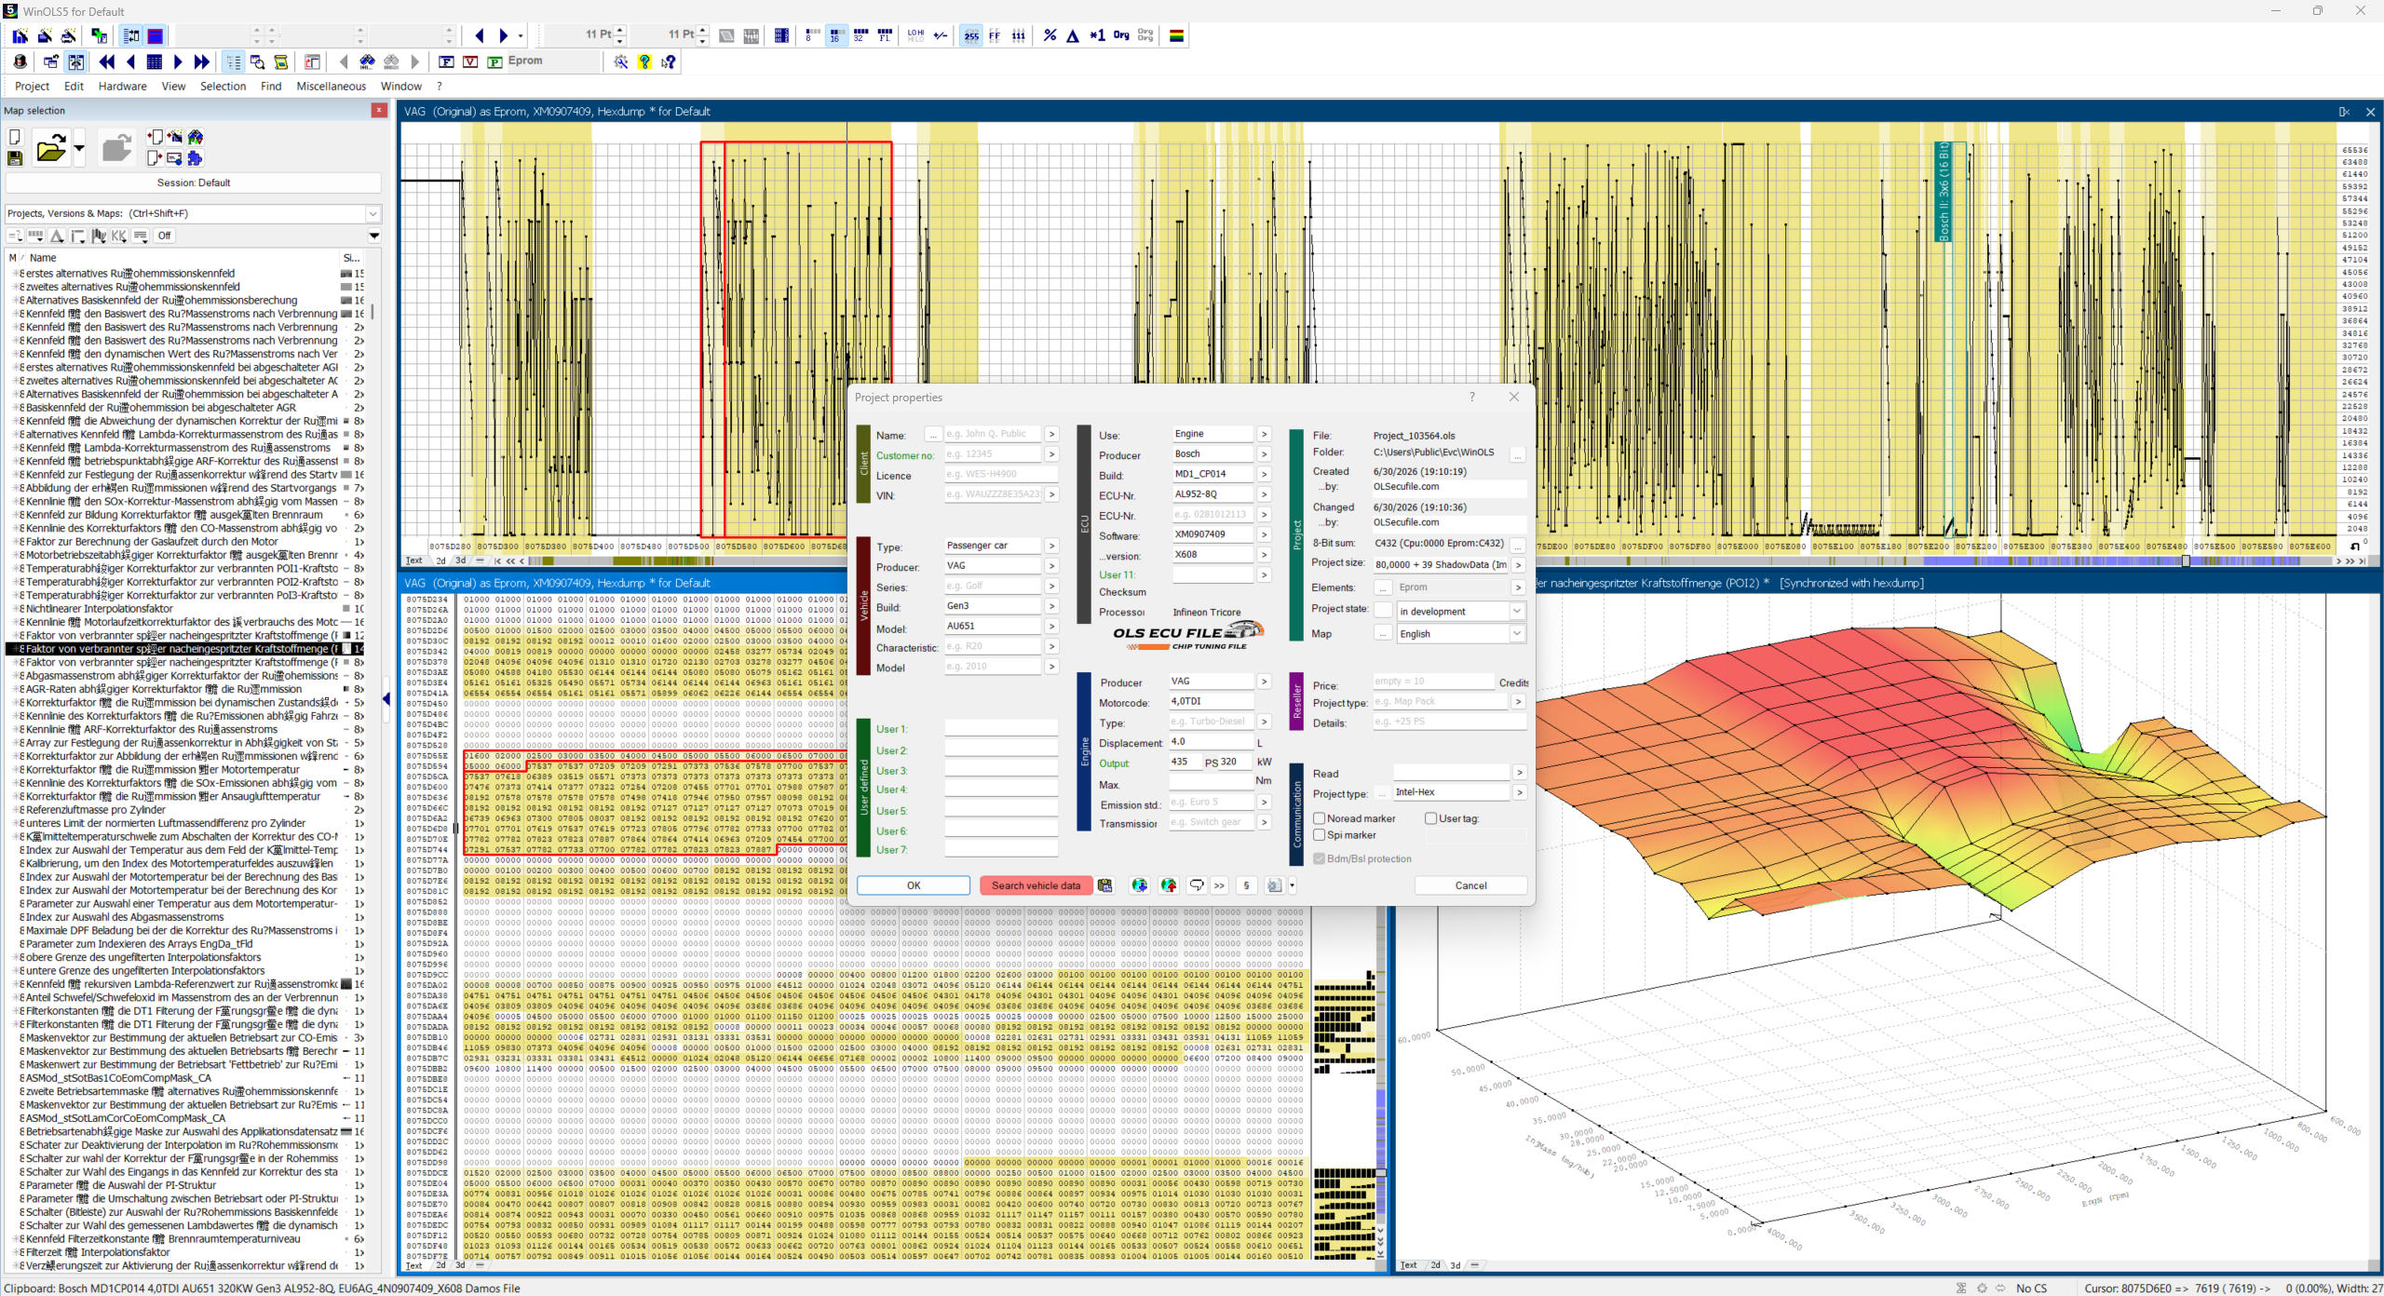Viewport: 2384px width, 1296px height.
Task: Click the Customer no input field
Action: coord(993,454)
